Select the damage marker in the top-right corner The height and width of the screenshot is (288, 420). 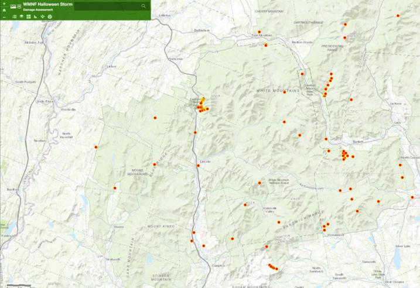tap(398, 16)
